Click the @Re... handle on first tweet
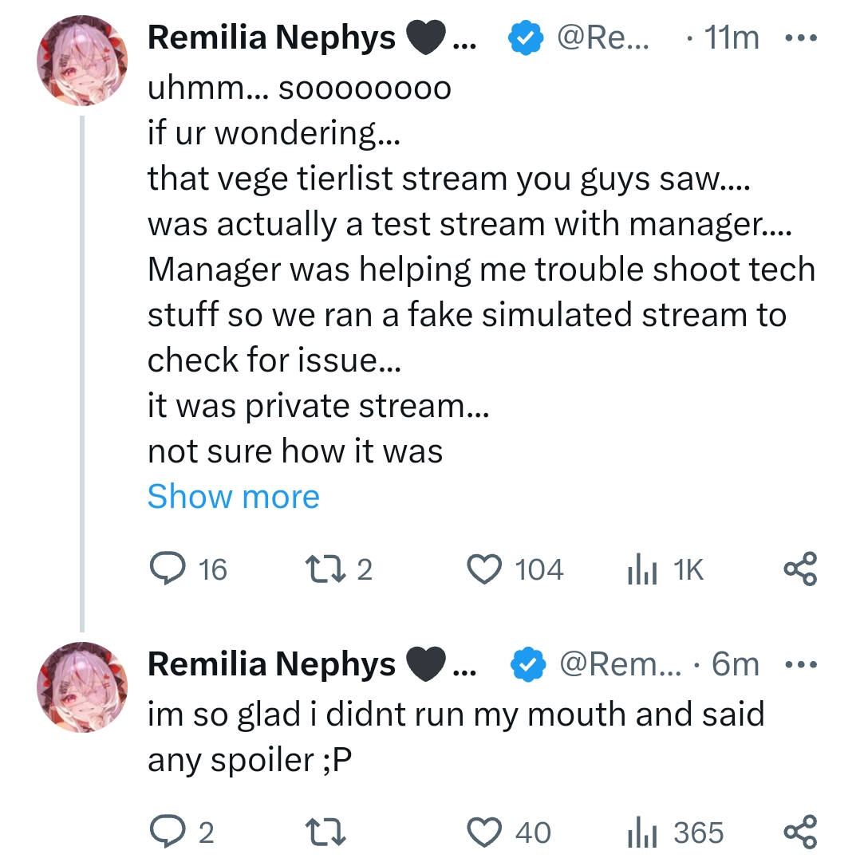Image resolution: width=860 pixels, height=866 pixels. click(602, 37)
